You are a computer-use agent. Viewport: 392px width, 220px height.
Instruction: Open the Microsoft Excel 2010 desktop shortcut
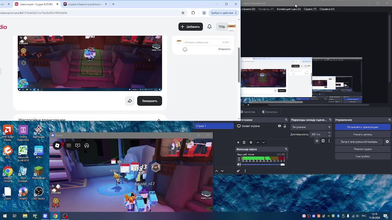tap(23, 154)
